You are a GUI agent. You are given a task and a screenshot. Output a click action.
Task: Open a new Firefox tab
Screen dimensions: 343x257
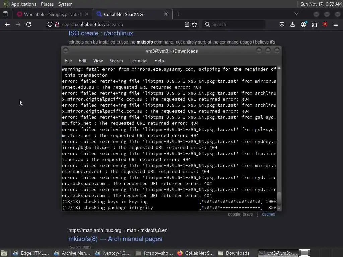pos(178,14)
